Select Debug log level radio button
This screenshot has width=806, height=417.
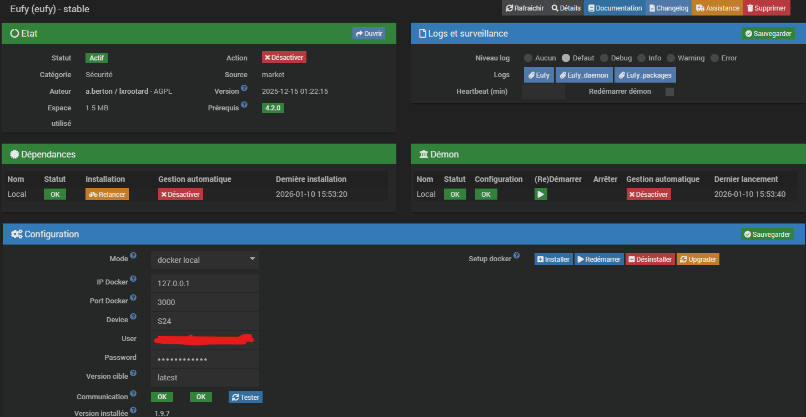point(604,58)
